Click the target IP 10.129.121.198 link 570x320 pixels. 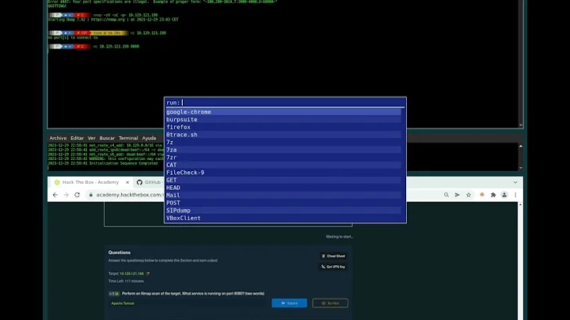click(x=131, y=273)
